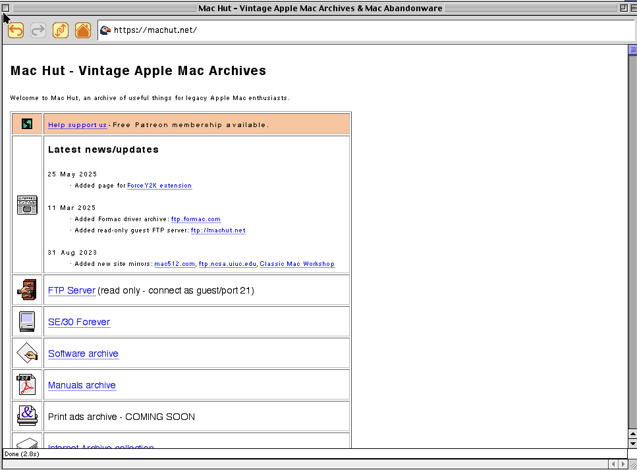This screenshot has height=470, width=637.
Task: Click Print ads archive - COMING SOON text
Action: [x=121, y=417]
